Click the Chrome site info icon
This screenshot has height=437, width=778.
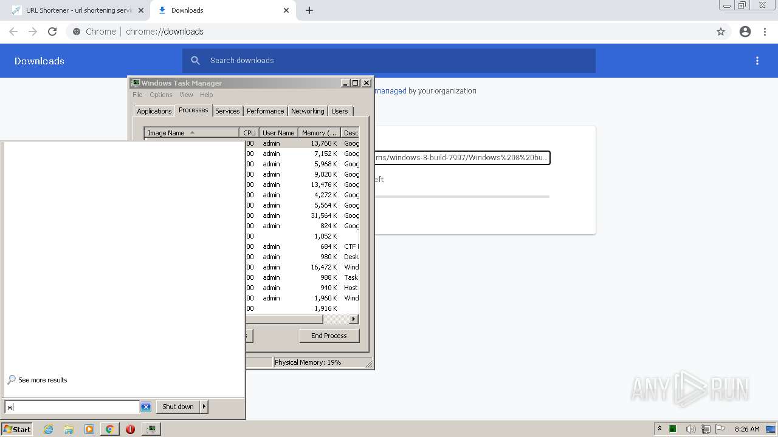click(76, 32)
